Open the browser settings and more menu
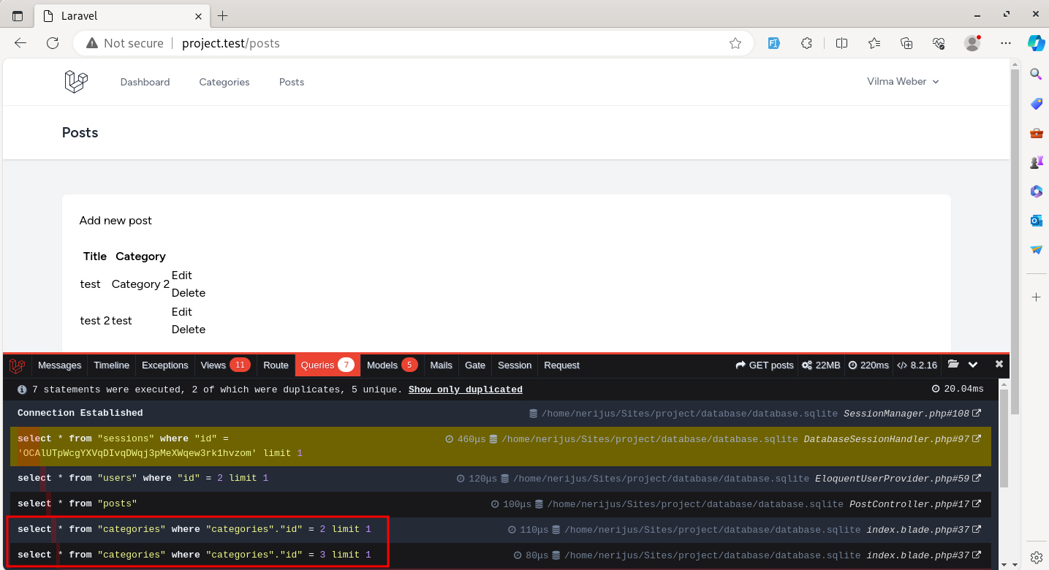The height and width of the screenshot is (570, 1049). click(1006, 43)
